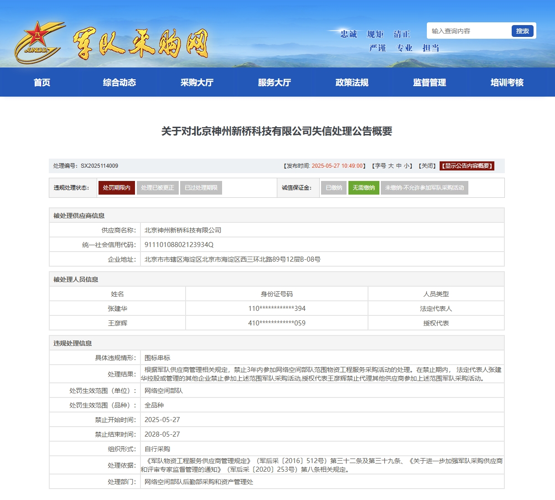Click the 处理已被更正 status tag
This screenshot has width=555, height=500.
(x=158, y=188)
